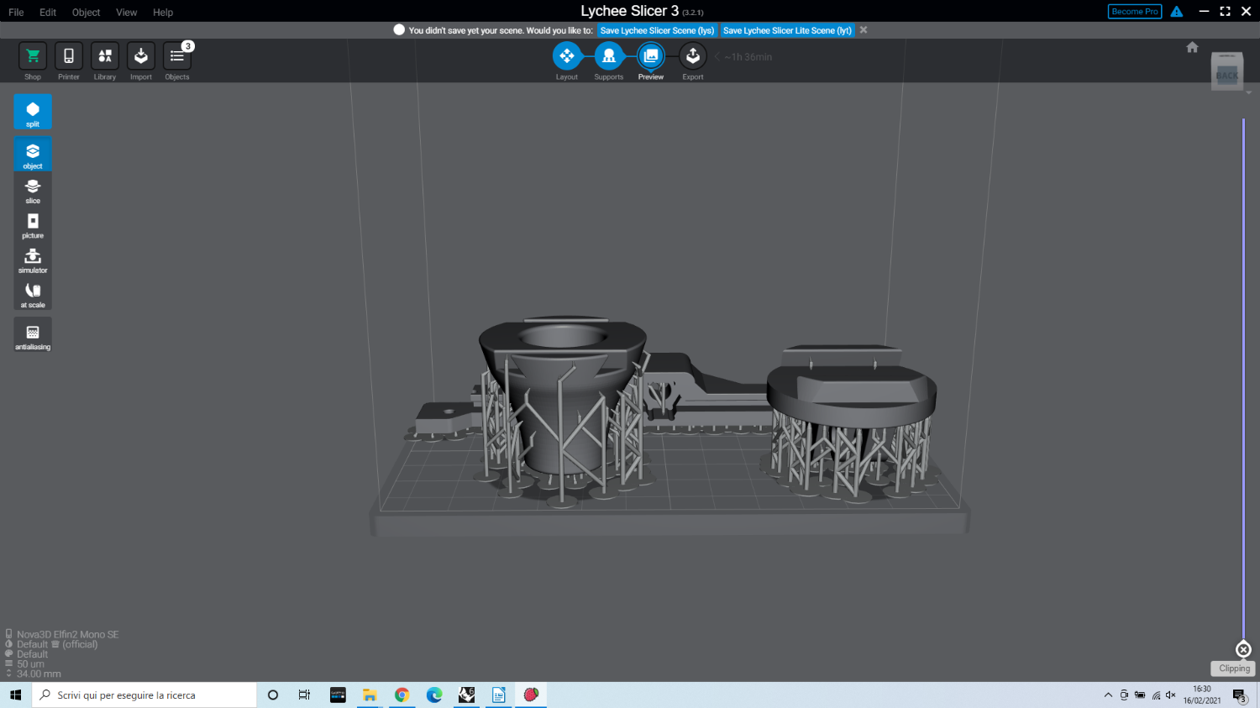Screen dimensions: 1260x708
Task: Go to the Export step
Action: [692, 56]
